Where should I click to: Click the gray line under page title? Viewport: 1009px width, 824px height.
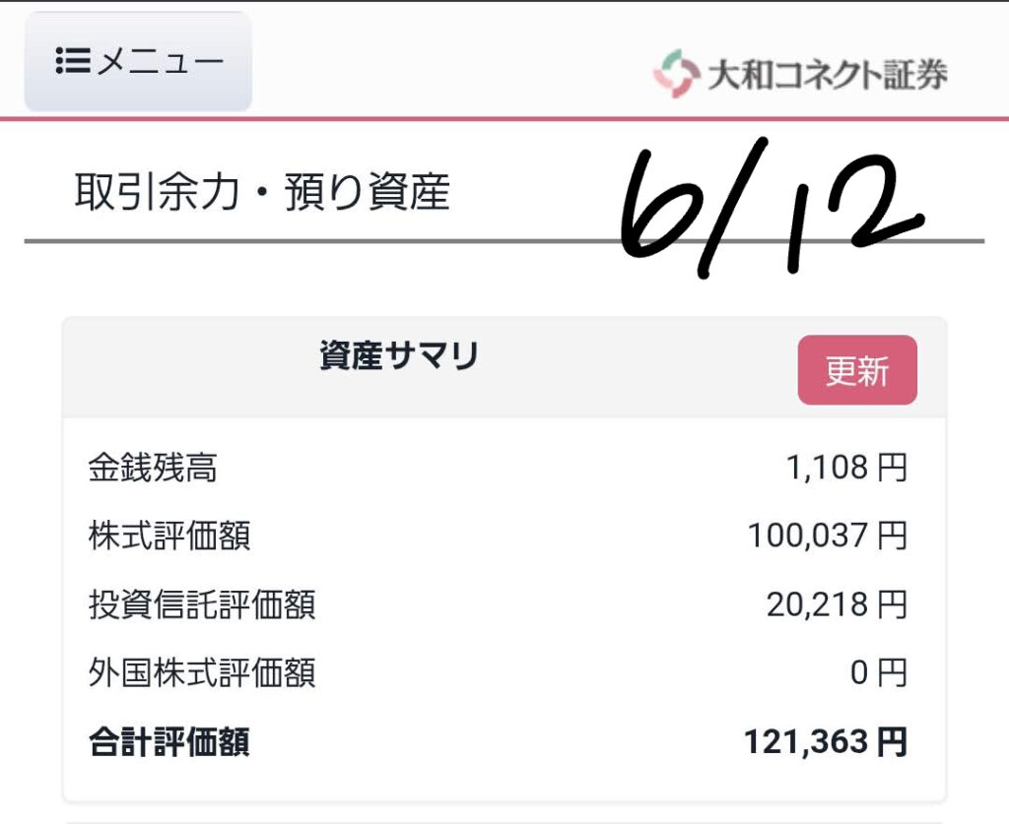point(504,241)
